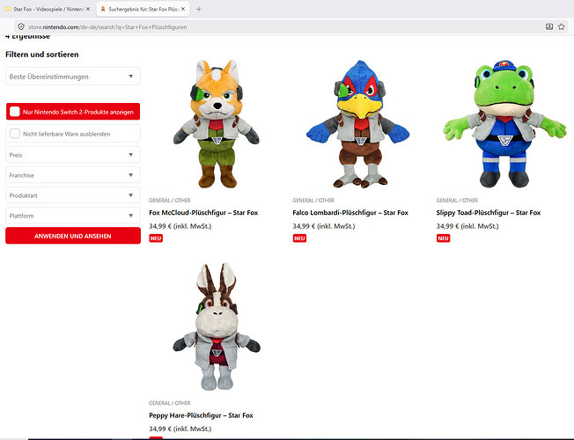Click the save-to-reading-list icon in address bar

point(549,26)
